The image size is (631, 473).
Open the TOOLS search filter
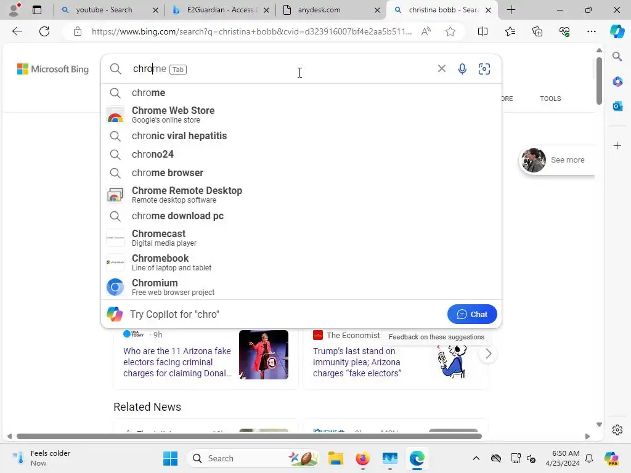(550, 99)
